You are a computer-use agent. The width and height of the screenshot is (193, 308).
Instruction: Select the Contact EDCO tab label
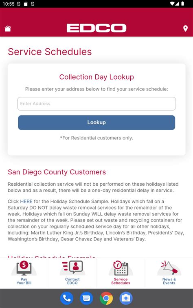coord(72,281)
